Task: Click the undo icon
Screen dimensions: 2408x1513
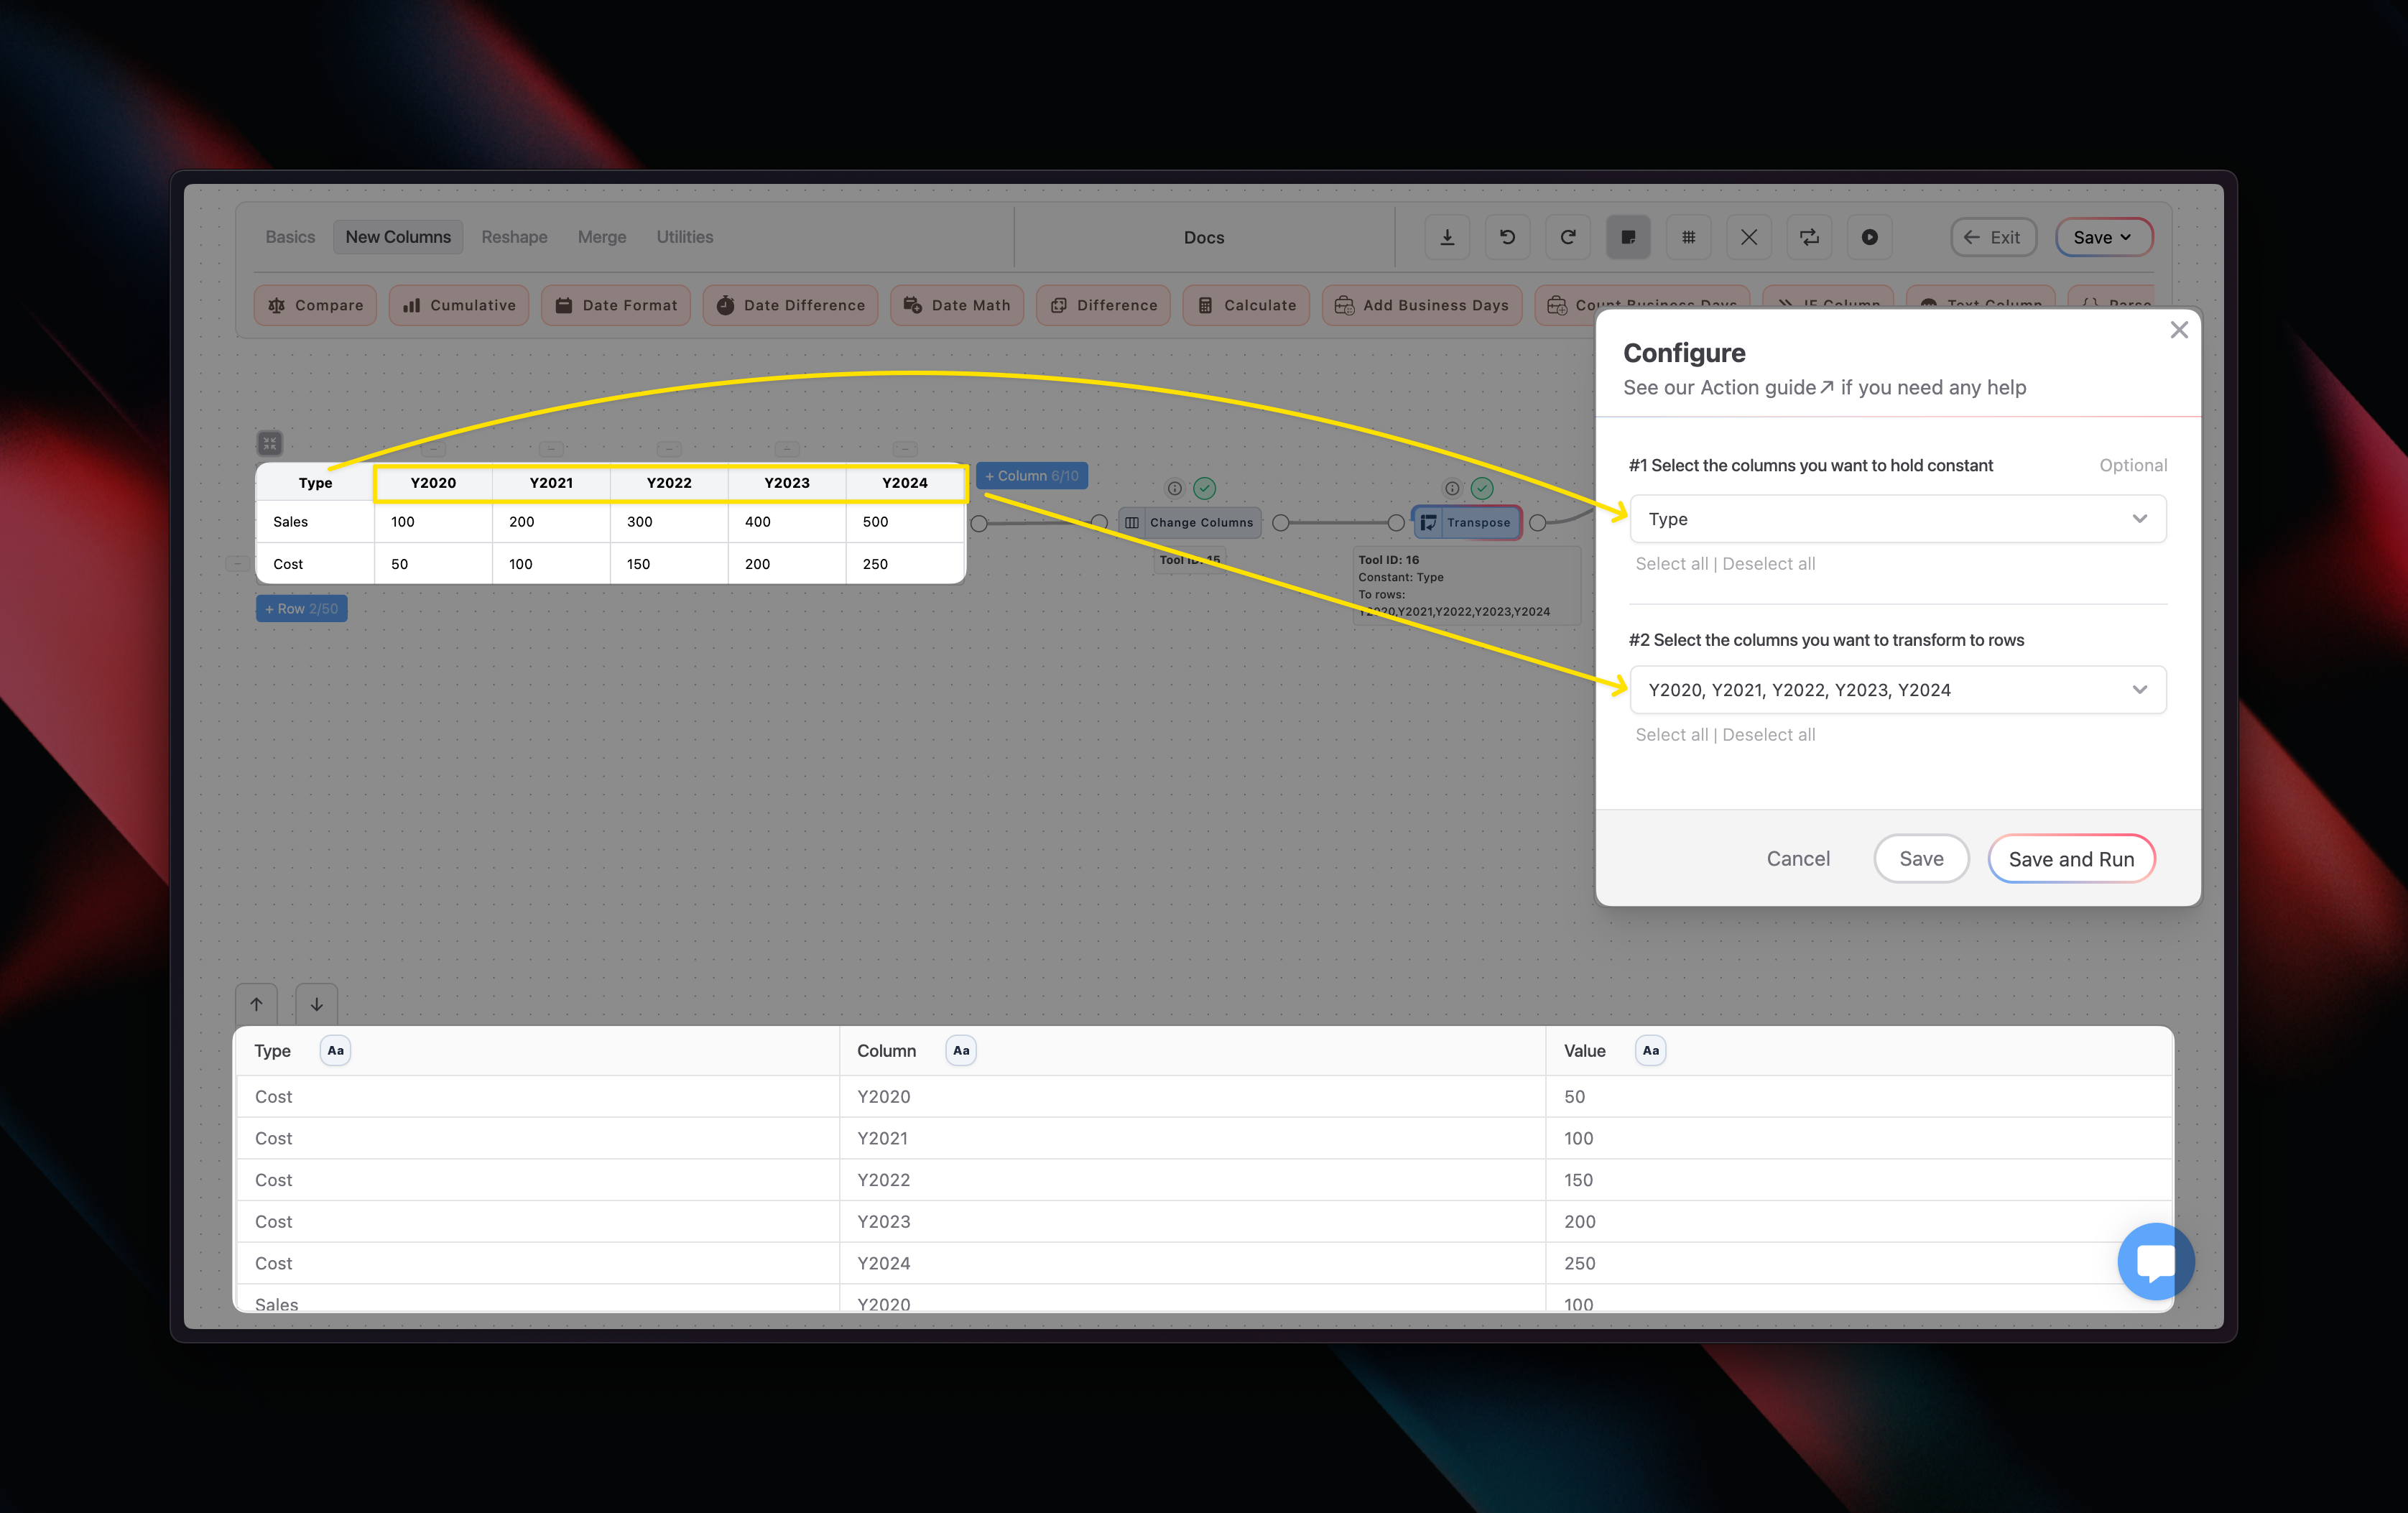Action: [x=1507, y=237]
